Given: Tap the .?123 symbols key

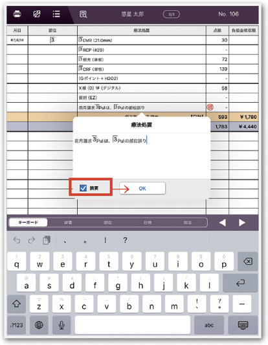Looking at the screenshot, I should pyautogui.click(x=17, y=325).
